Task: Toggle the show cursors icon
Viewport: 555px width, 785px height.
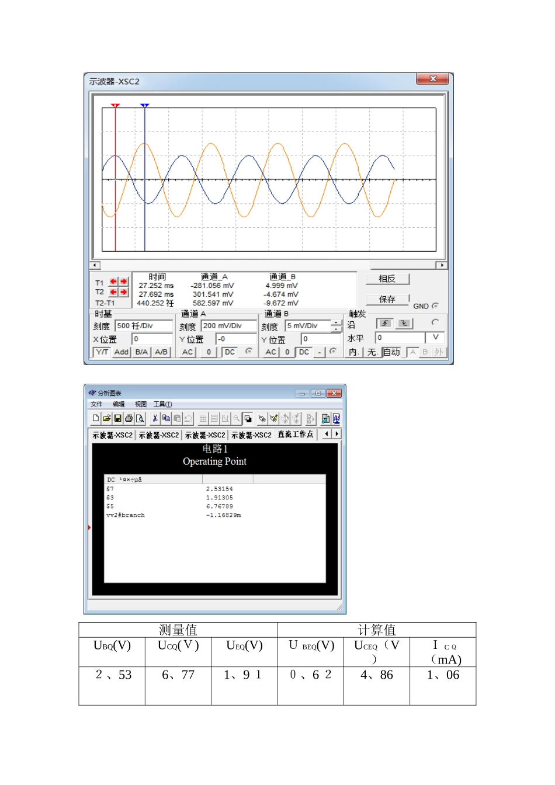Action: [x=226, y=418]
